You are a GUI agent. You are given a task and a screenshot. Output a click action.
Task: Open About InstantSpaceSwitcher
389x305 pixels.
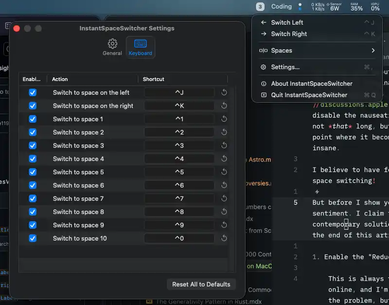(x=311, y=84)
